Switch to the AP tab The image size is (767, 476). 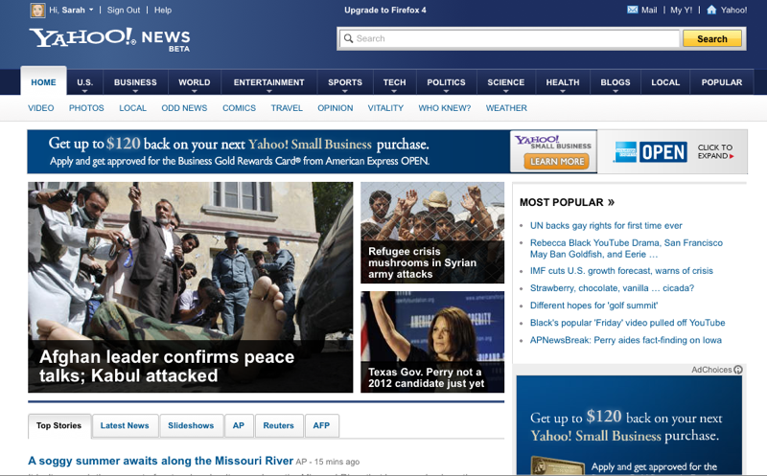coord(239,425)
